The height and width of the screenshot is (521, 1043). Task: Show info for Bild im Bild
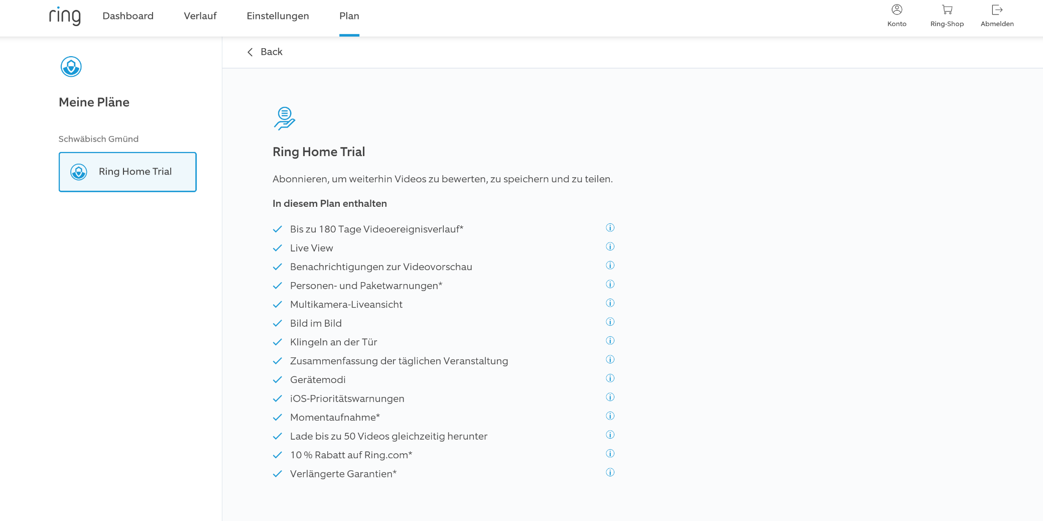(x=610, y=322)
